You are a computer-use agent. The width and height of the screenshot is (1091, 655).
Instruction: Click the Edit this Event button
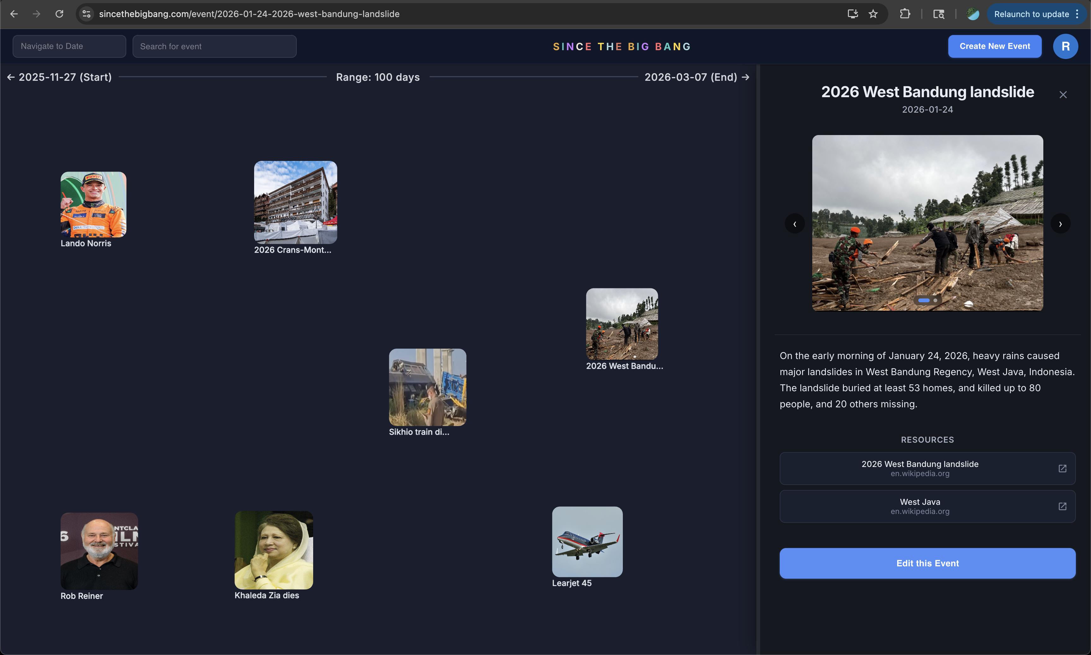point(927,563)
